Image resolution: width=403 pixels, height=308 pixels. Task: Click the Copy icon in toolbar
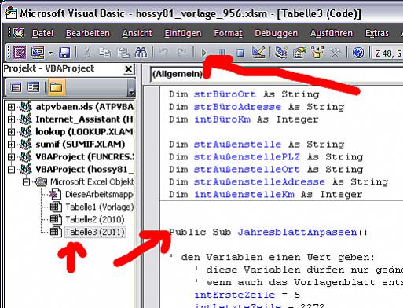104,53
